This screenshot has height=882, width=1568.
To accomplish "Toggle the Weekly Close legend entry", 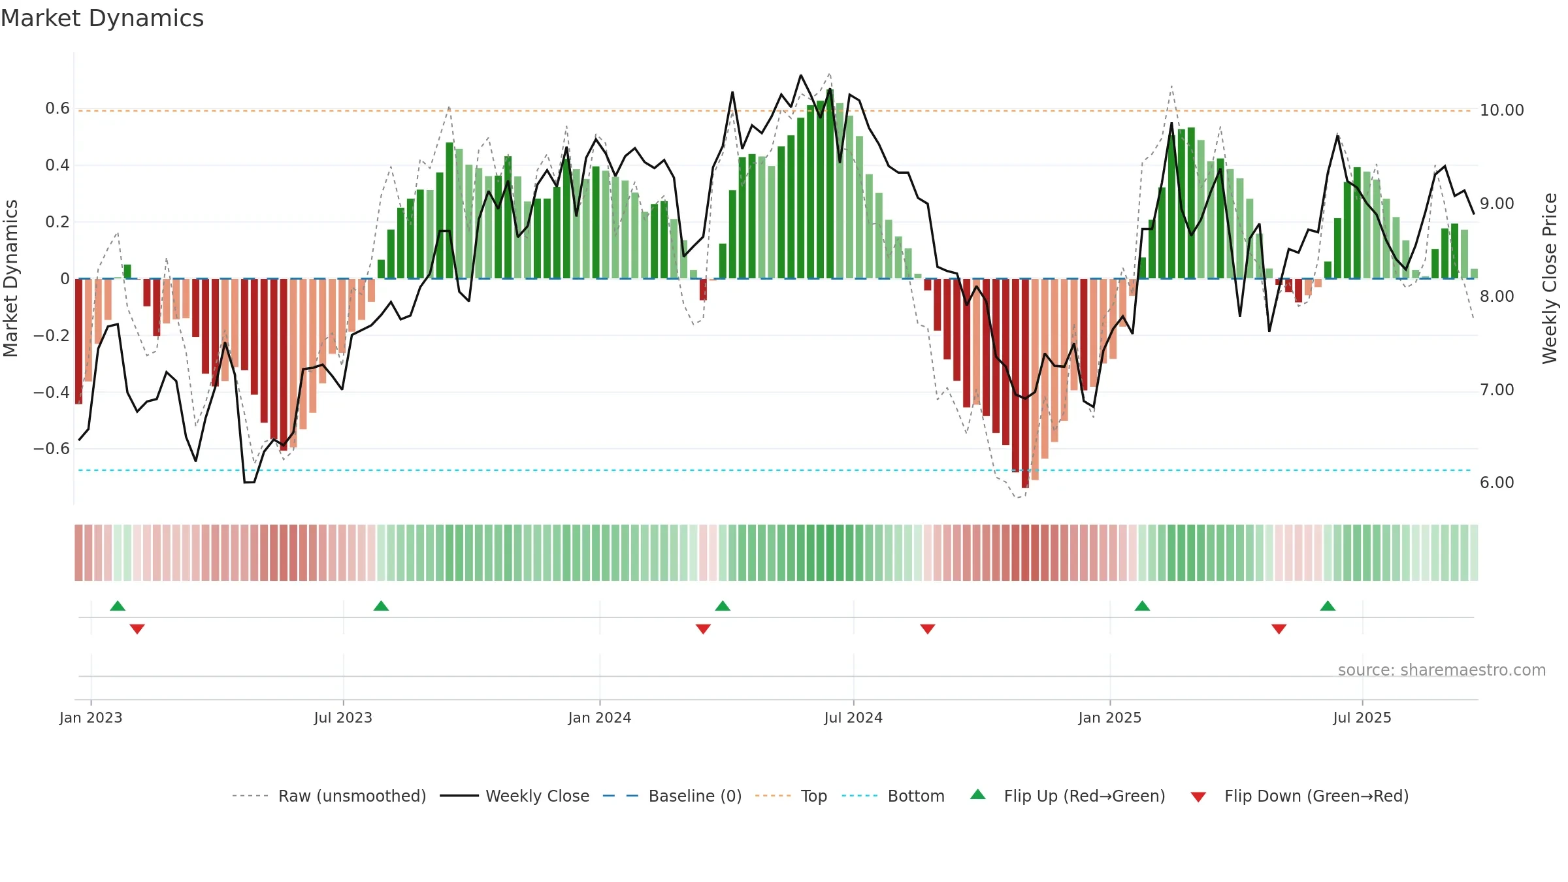I will pos(515,796).
